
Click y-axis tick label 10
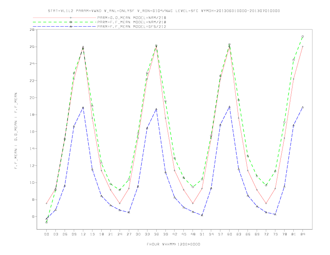pos(32,182)
